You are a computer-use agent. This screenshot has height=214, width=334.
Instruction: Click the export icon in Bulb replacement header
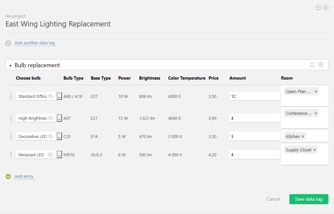point(313,64)
